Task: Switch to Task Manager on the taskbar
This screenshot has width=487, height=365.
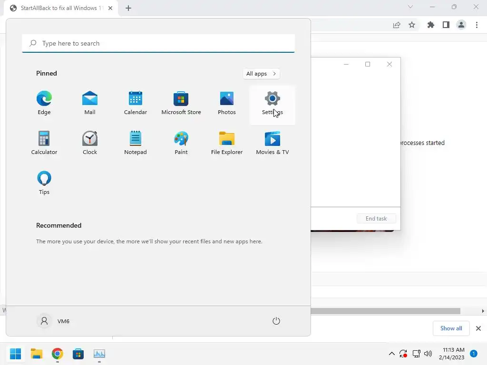Action: click(x=99, y=354)
